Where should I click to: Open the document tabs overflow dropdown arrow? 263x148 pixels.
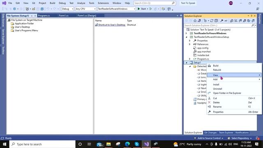(x=178, y=16)
